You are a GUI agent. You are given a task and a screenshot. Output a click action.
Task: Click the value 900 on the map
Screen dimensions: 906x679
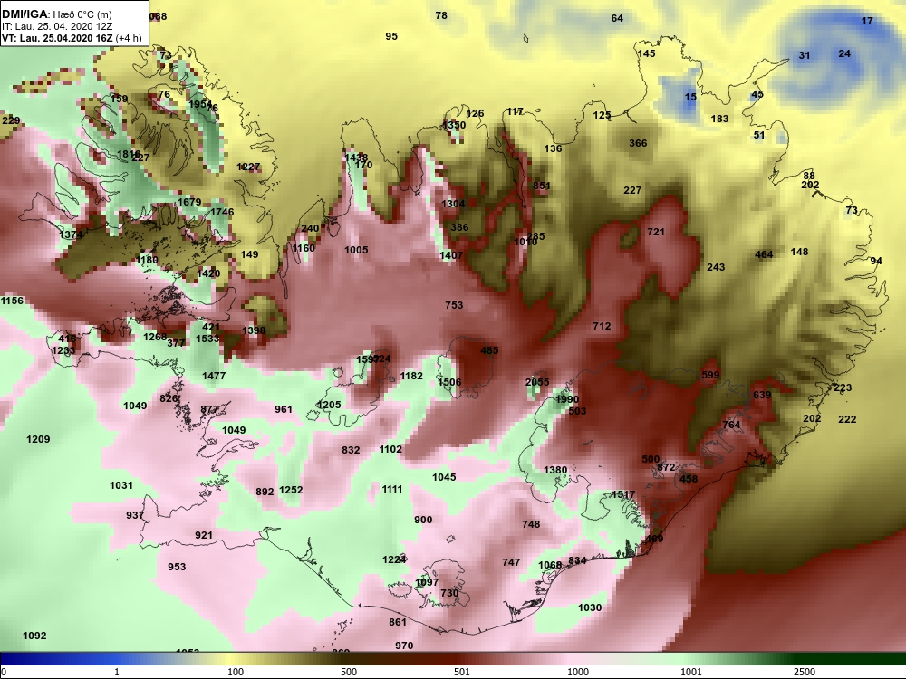423,520
